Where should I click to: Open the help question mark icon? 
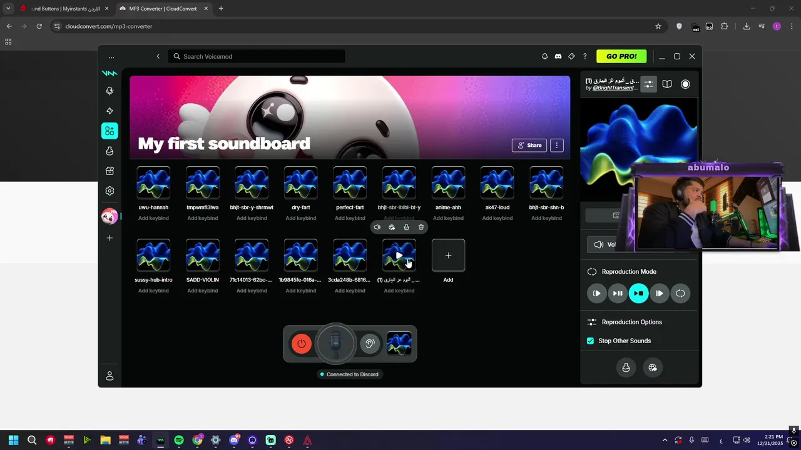585,56
